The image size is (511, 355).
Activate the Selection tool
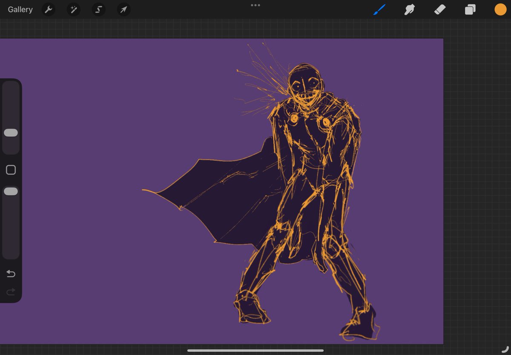(99, 9)
